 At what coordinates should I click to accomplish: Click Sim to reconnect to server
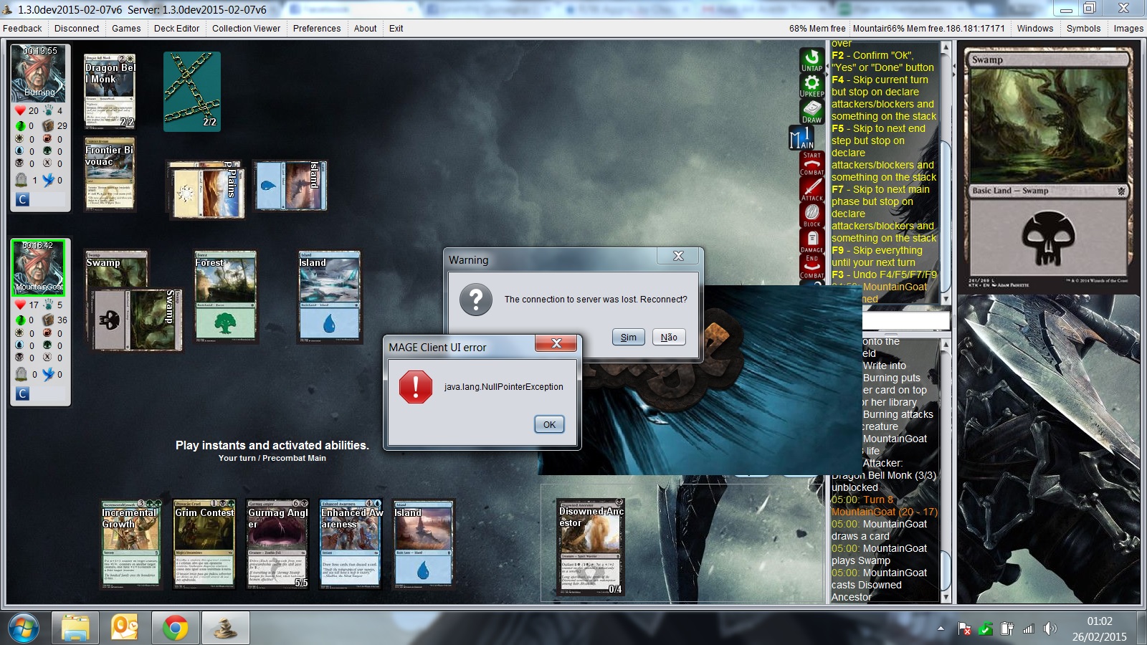click(x=629, y=337)
